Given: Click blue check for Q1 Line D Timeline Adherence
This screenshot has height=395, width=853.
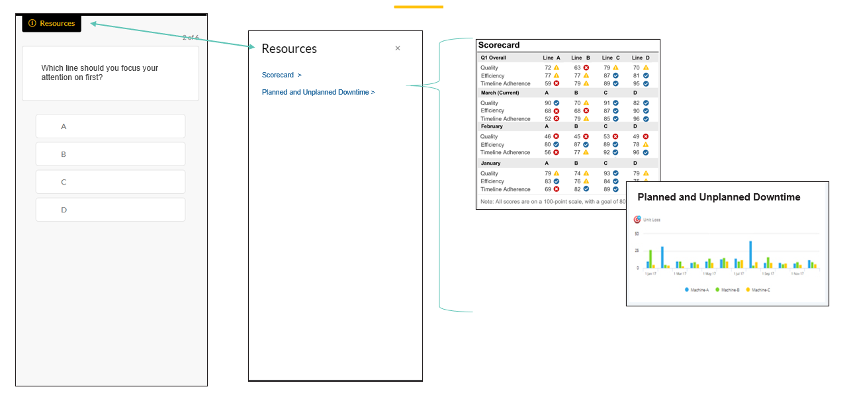Looking at the screenshot, I should [646, 83].
